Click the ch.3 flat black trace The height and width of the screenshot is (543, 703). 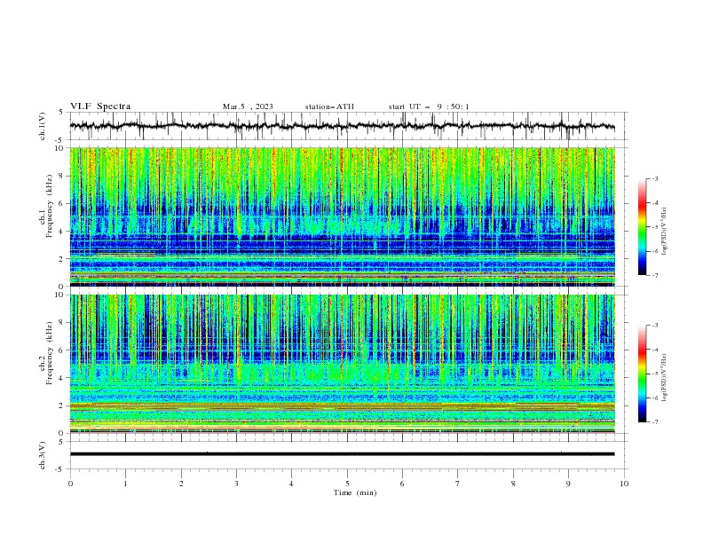[343, 454]
